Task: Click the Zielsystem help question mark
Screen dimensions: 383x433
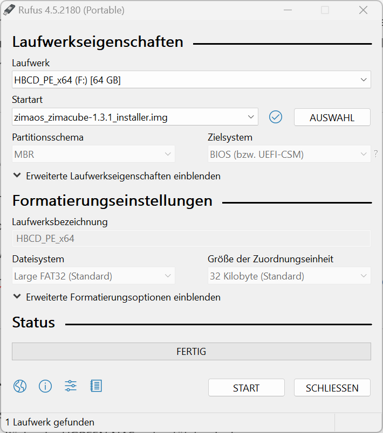Action: (x=376, y=154)
